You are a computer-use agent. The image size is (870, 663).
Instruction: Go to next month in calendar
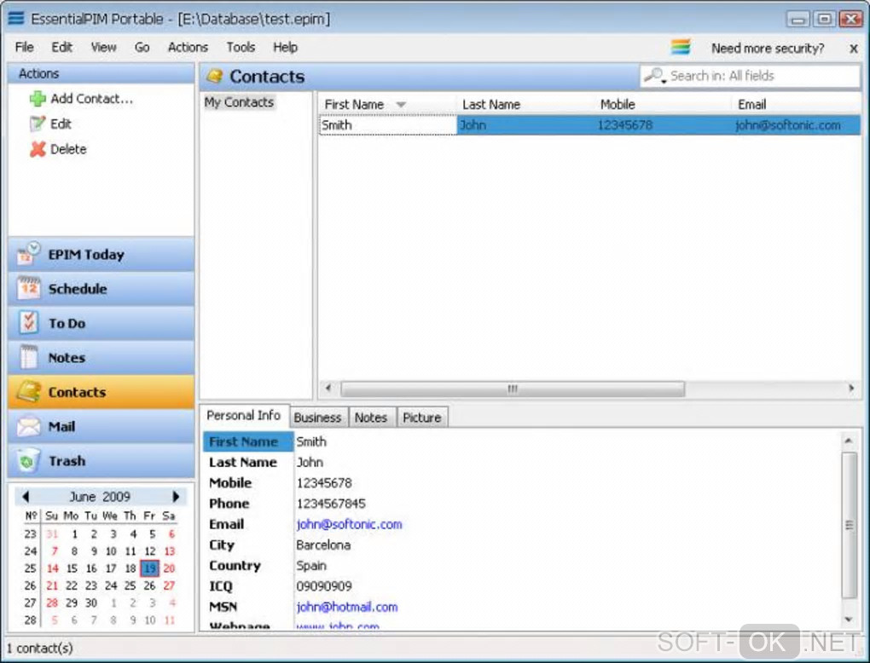(x=176, y=496)
